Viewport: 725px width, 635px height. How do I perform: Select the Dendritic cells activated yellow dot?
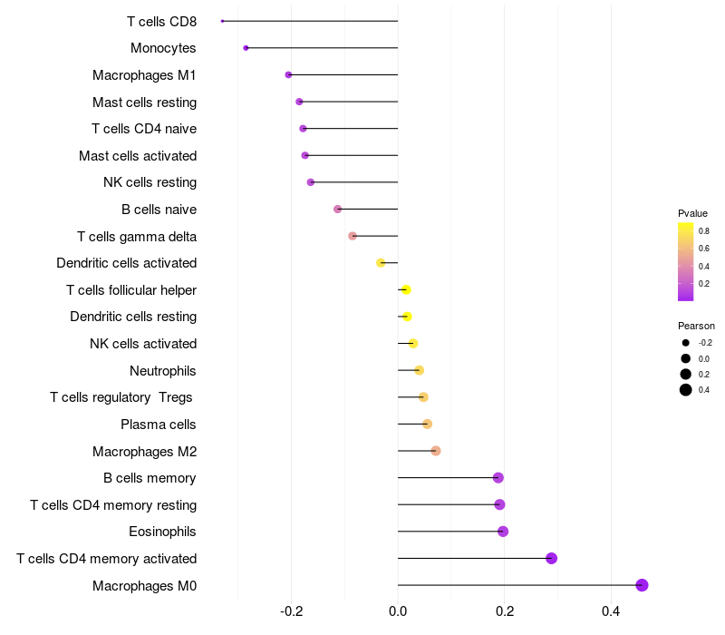381,263
